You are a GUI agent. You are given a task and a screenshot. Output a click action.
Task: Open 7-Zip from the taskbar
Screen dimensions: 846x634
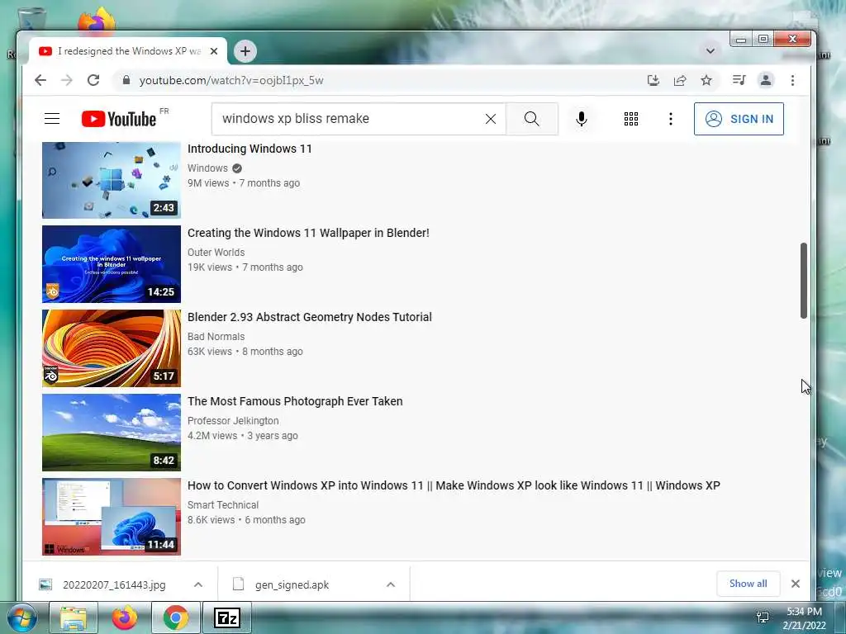[226, 617]
